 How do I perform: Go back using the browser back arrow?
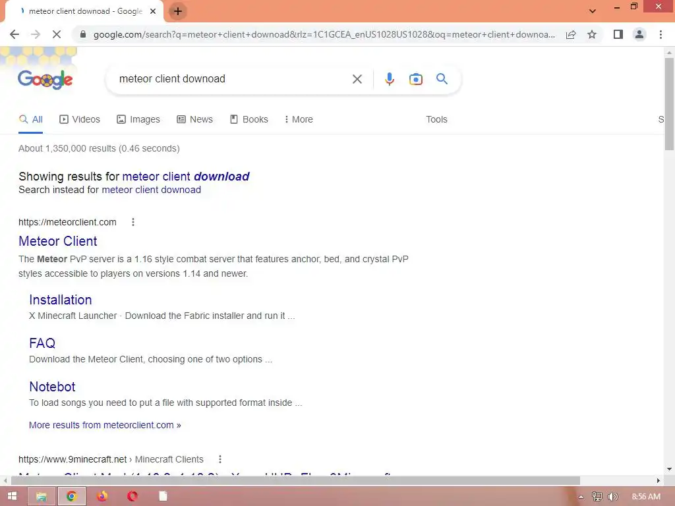[x=15, y=34]
